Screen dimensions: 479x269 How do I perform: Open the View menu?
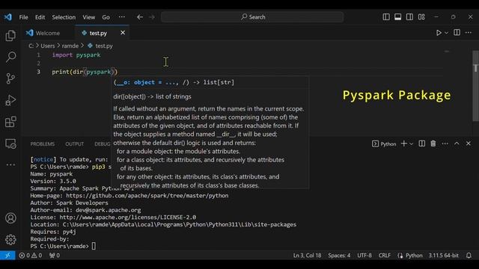[x=88, y=17]
